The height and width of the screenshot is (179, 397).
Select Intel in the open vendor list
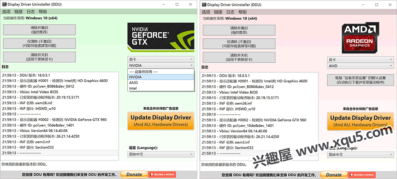pyautogui.click(x=161, y=89)
